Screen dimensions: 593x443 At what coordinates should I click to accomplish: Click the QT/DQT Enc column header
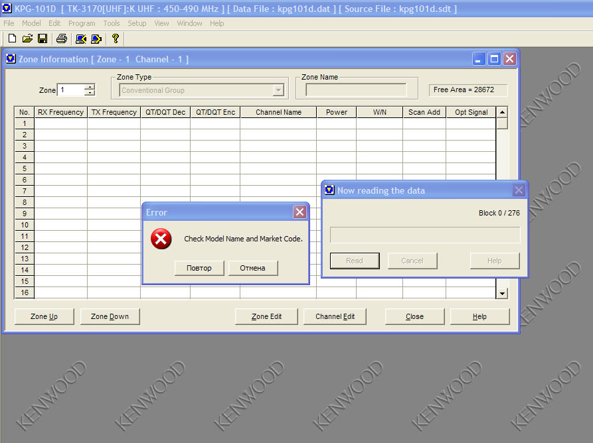click(x=215, y=112)
